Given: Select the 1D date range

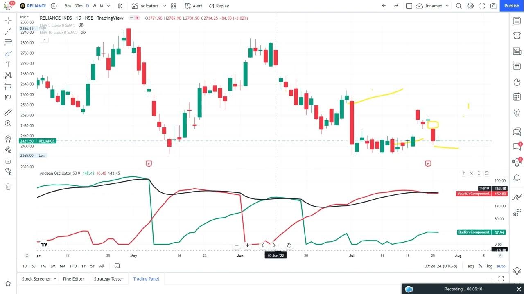Looking at the screenshot, I should coord(25,266).
